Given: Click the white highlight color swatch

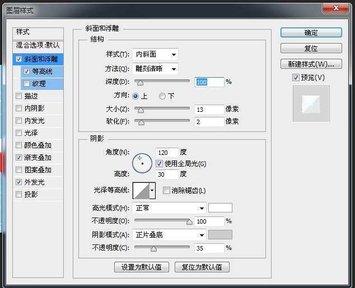Looking at the screenshot, I should (x=220, y=208).
